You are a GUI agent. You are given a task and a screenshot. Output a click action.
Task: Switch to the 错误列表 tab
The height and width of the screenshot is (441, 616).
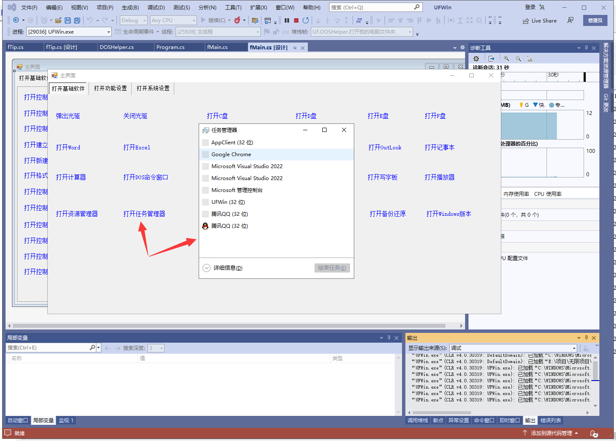coord(551,420)
